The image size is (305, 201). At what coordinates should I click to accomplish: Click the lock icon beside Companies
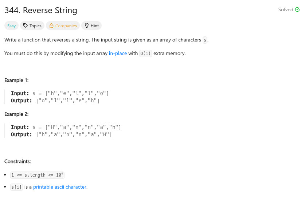51,26
